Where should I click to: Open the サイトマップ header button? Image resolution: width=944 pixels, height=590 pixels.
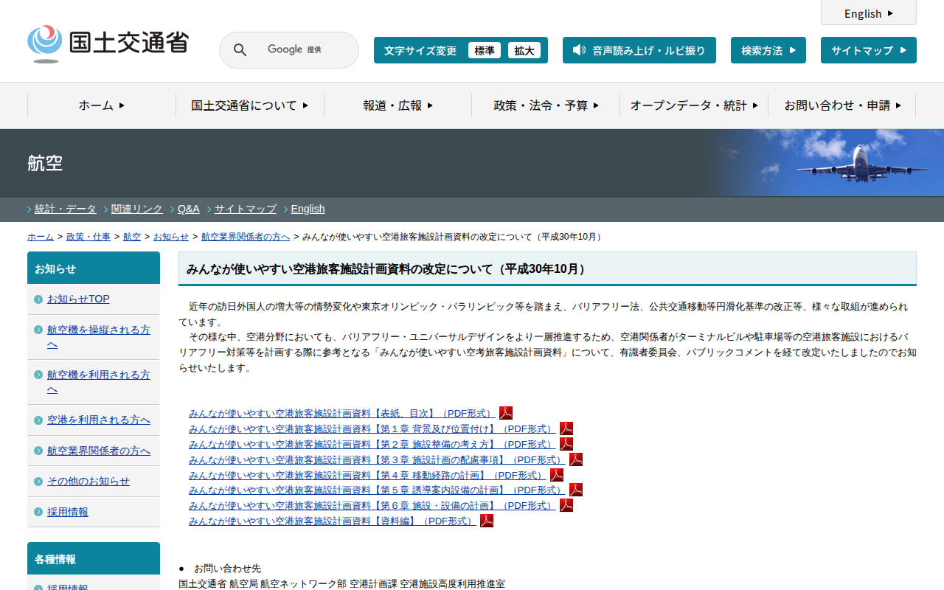(x=869, y=50)
